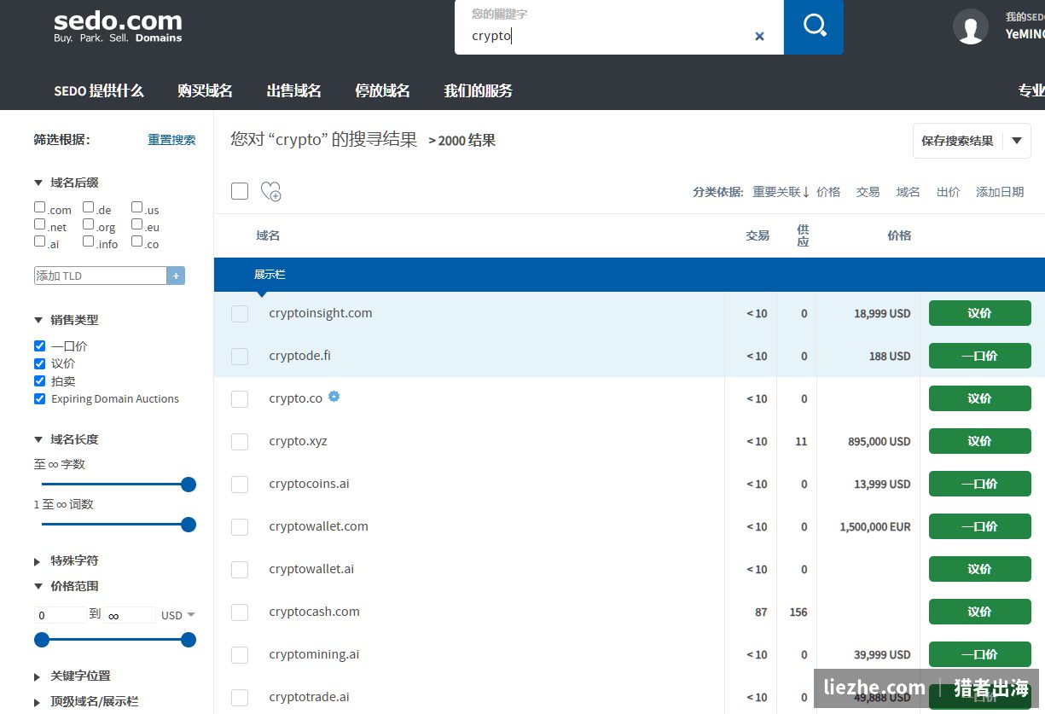Select the crypto.xyz row checkbox

pos(240,441)
